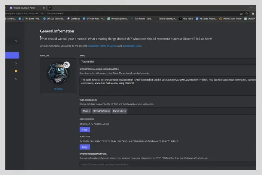
Task: Close the Discord Developer Portal tab
Action: pyautogui.click(x=44, y=8)
